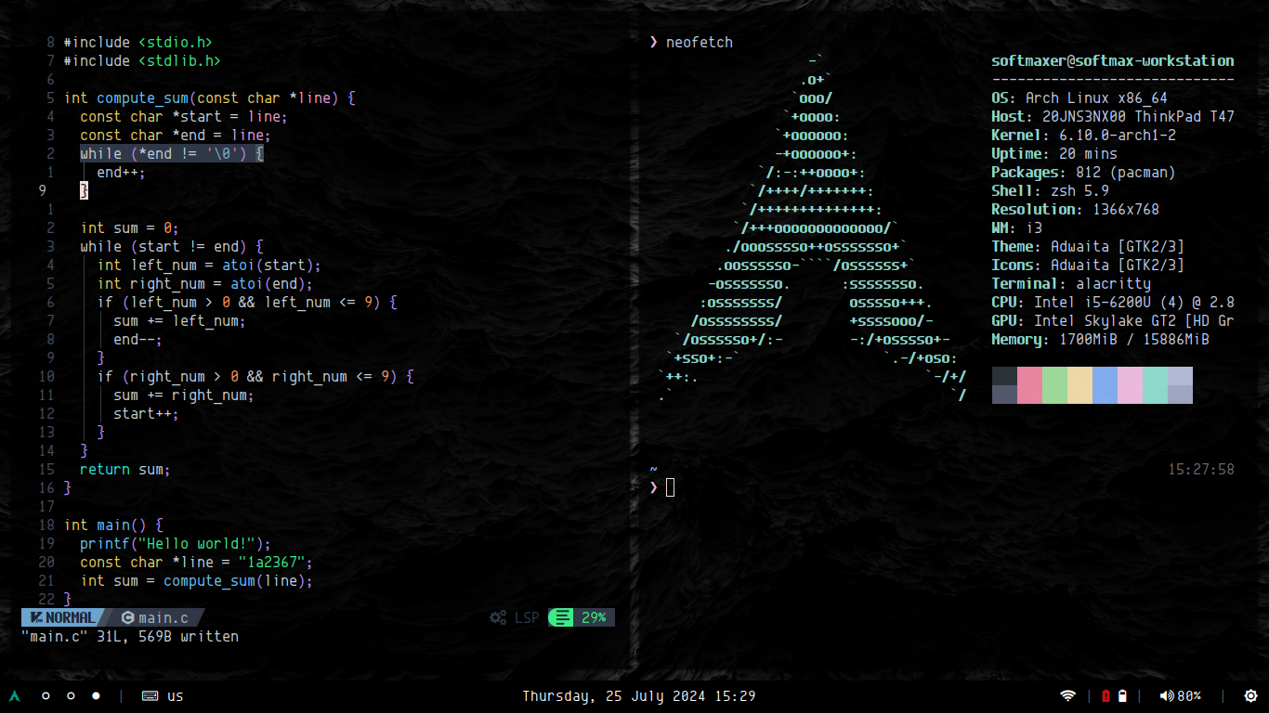Click the 'sum += right_num;' line
The image size is (1269, 713).
pyautogui.click(x=184, y=395)
